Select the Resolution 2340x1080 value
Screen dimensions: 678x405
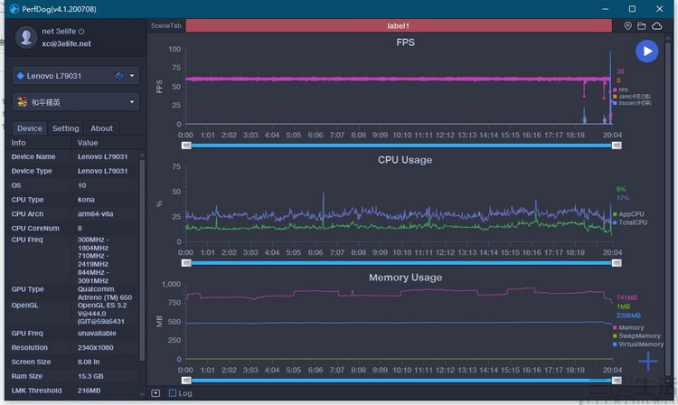tap(95, 347)
